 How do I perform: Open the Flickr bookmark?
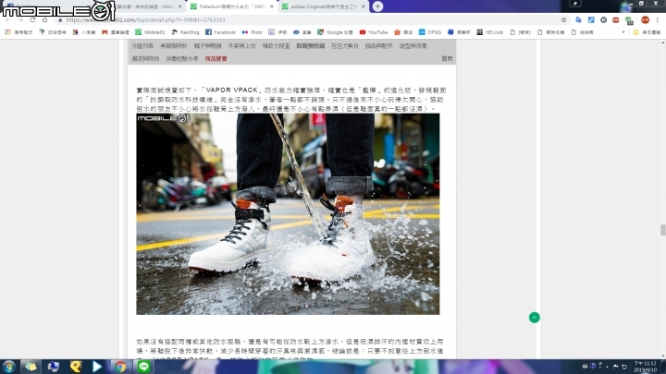(x=252, y=32)
